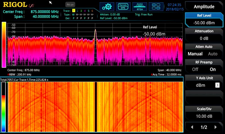Select the Ref Level menu item

click(x=204, y=20)
